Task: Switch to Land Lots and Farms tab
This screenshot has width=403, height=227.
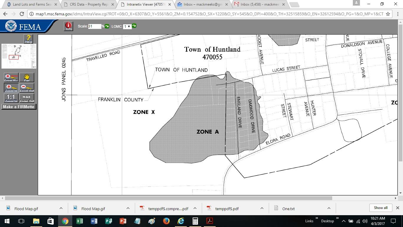Action: [32, 4]
